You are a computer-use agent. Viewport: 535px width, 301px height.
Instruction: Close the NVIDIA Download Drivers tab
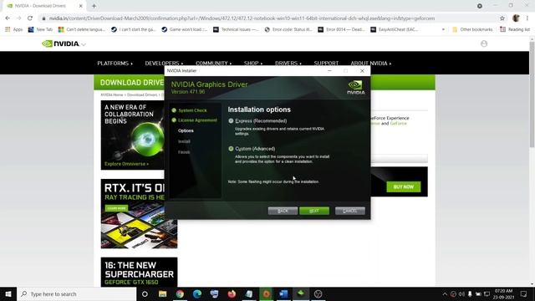[81, 6]
